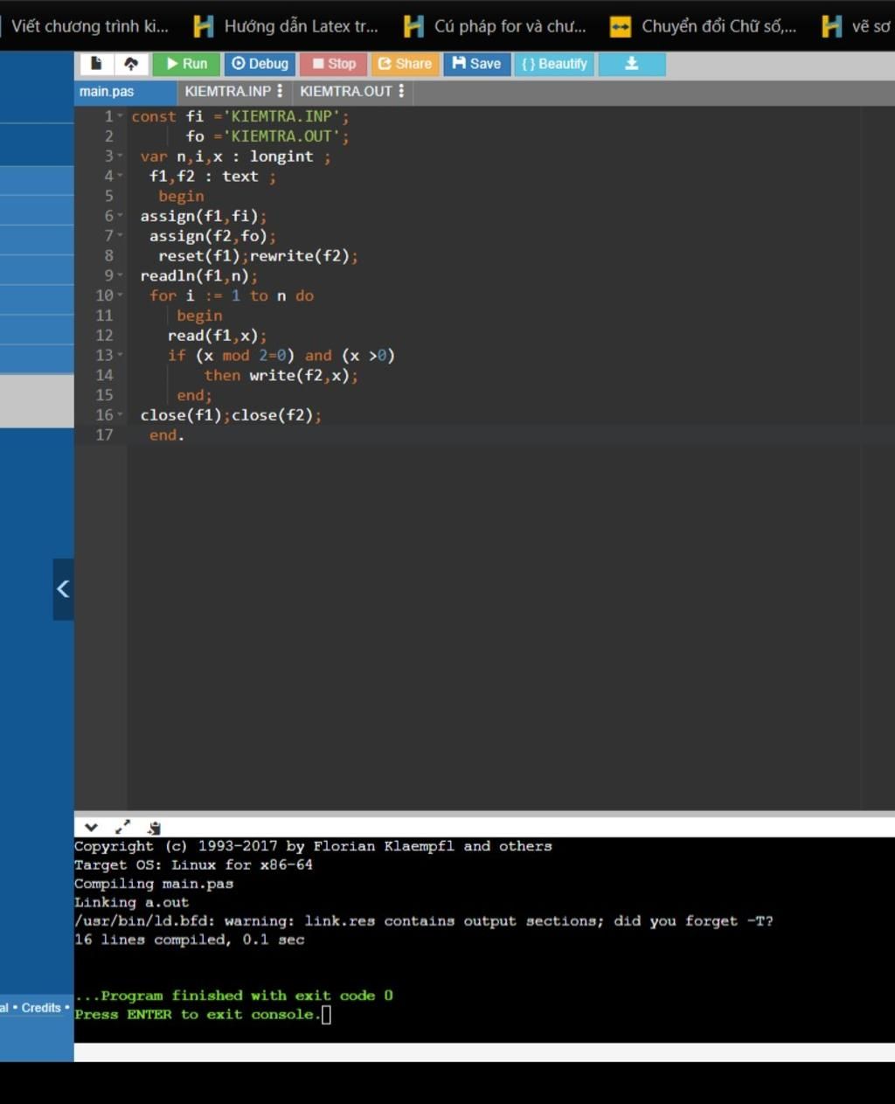This screenshot has width=895, height=1104.
Task: Click the 'Chuyển đổi Chữ số' bookmark favicon
Action: [621, 27]
